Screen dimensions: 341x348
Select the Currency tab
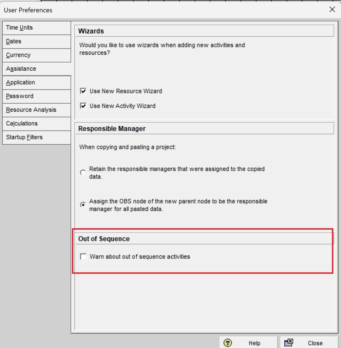[x=37, y=55]
